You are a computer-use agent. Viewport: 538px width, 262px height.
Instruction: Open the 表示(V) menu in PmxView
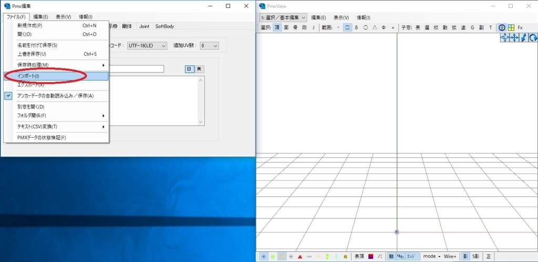pyautogui.click(x=342, y=17)
